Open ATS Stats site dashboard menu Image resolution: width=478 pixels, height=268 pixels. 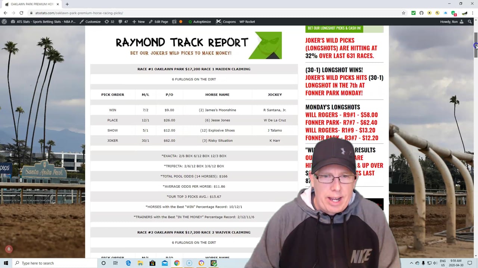coord(43,22)
